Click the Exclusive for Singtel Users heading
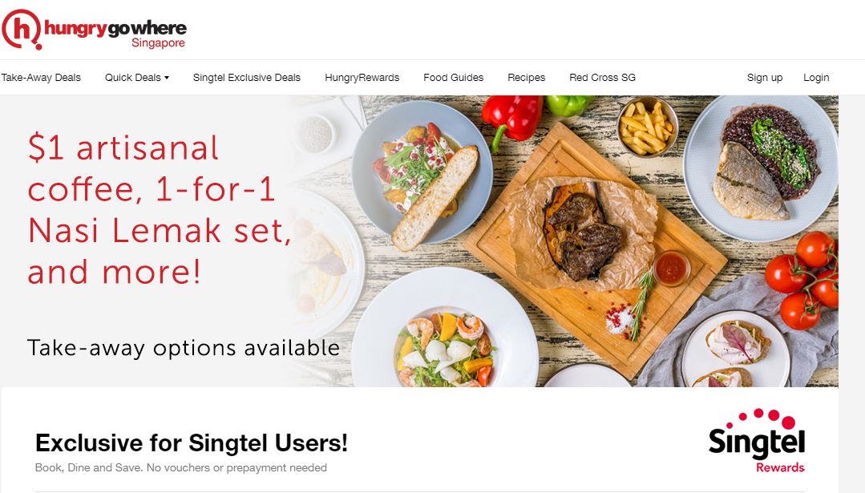The height and width of the screenshot is (493, 865). [192, 442]
